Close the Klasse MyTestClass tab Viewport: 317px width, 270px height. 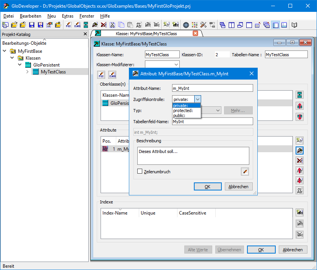pos(195,33)
